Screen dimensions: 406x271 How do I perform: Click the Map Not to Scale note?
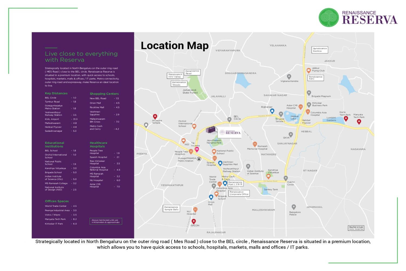click(x=356, y=228)
